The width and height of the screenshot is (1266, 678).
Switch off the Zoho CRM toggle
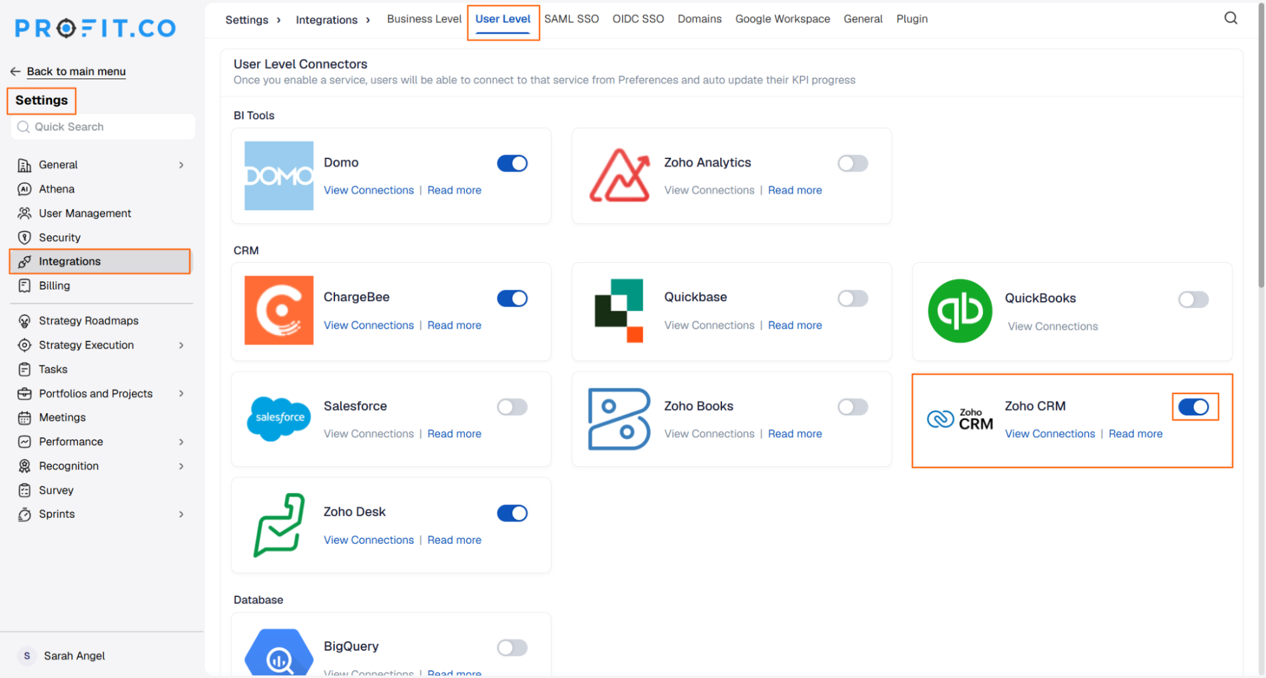[x=1194, y=407]
